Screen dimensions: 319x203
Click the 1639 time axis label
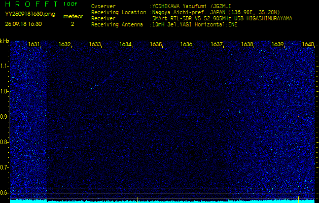pyautogui.click(x=277, y=44)
